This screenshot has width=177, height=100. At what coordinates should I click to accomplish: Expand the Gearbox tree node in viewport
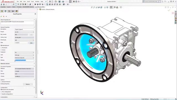pyautogui.click(x=38, y=9)
